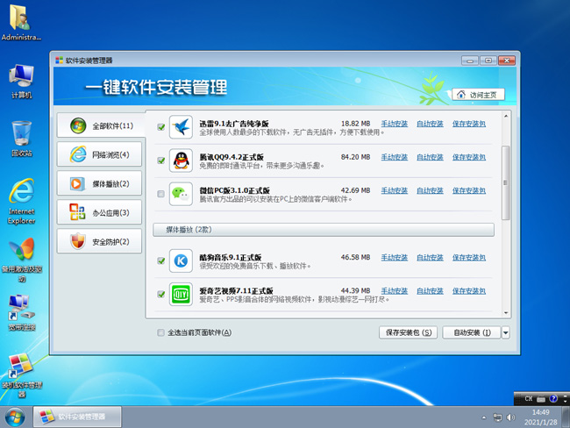This screenshot has width=570, height=428.
Task: Click the list scroll up arrow
Action: [x=506, y=116]
